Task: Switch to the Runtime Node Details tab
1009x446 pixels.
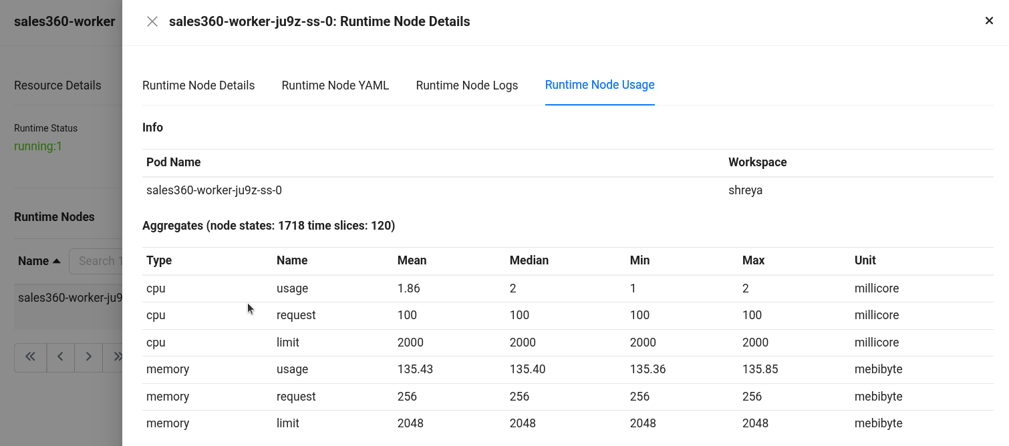Action: coord(198,85)
